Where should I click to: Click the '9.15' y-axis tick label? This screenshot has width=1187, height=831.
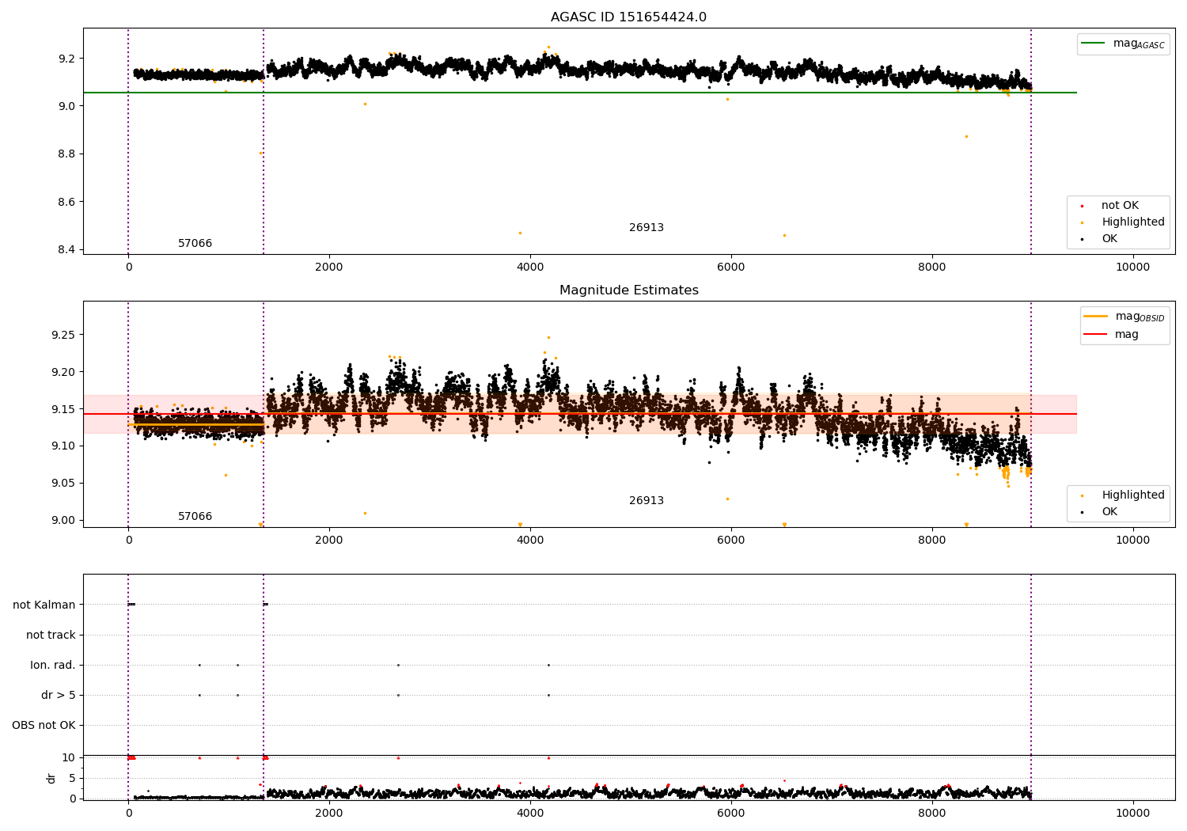pos(64,409)
